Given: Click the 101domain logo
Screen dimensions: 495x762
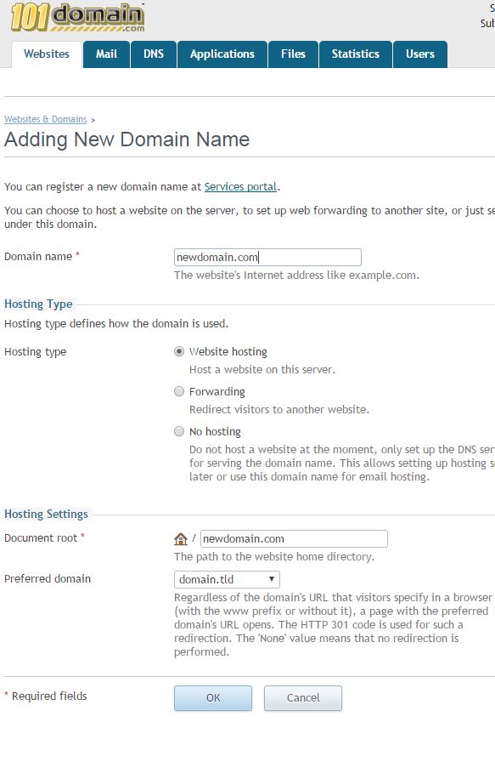Looking at the screenshot, I should [77, 18].
